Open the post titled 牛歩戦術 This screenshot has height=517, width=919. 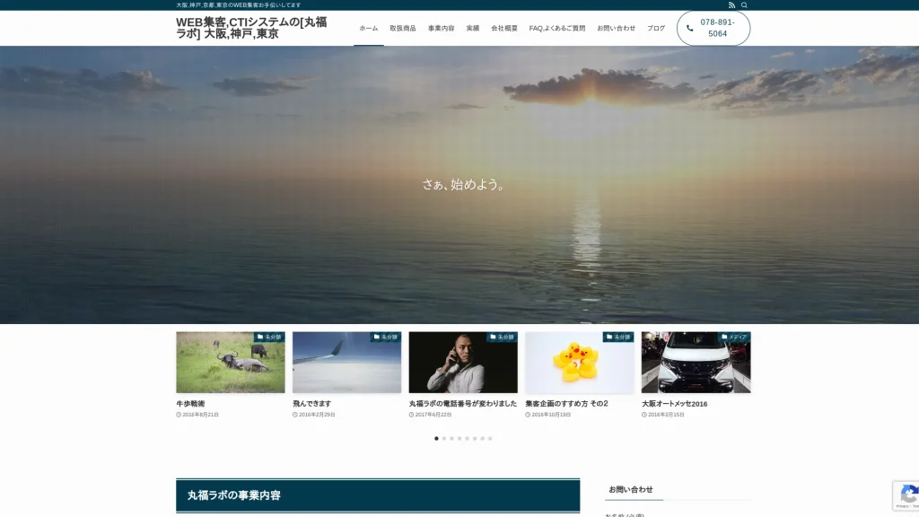coord(190,404)
